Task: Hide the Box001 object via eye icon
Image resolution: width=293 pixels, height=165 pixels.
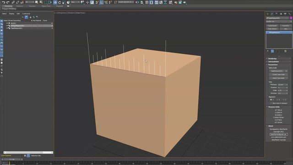Action: coord(7,23)
